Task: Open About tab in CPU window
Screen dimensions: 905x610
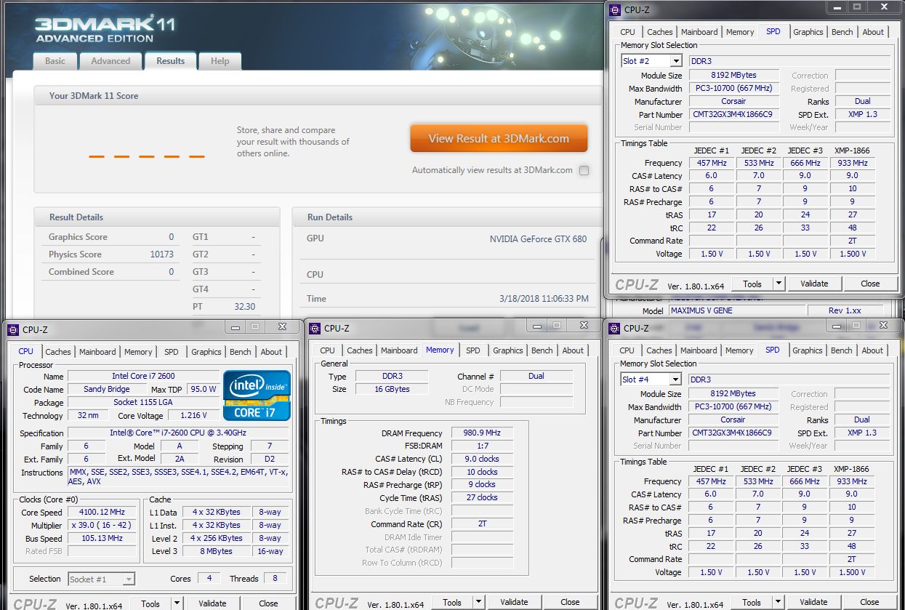Action: pyautogui.click(x=271, y=352)
